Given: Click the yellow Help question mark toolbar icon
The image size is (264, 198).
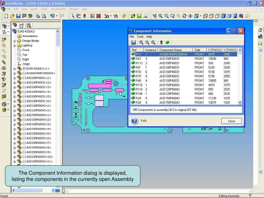Looking at the screenshot, I should [x=124, y=16].
